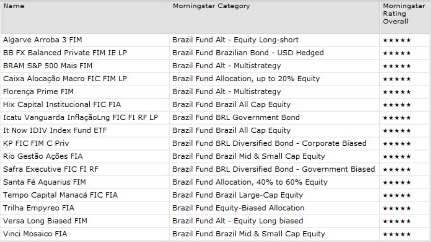431x242 pixels.
Task: Click the star rating for Vinci Mosaico FIA
Action: (x=397, y=234)
